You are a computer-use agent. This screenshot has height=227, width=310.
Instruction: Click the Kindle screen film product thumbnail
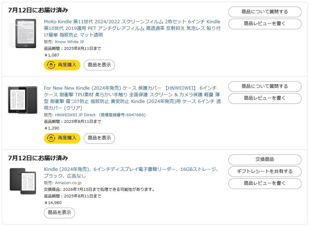click(x=23, y=33)
